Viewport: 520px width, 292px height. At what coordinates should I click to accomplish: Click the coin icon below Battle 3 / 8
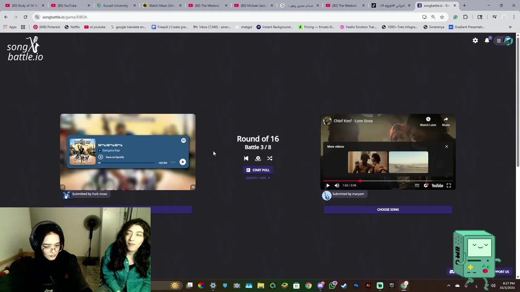click(258, 159)
